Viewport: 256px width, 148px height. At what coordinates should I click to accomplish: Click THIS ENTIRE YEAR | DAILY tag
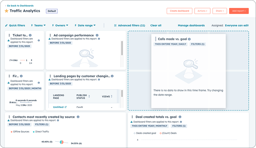point(171,44)
